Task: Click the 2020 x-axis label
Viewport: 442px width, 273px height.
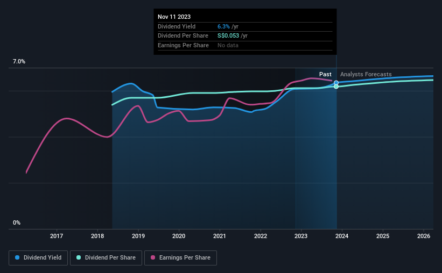Action: click(x=179, y=236)
